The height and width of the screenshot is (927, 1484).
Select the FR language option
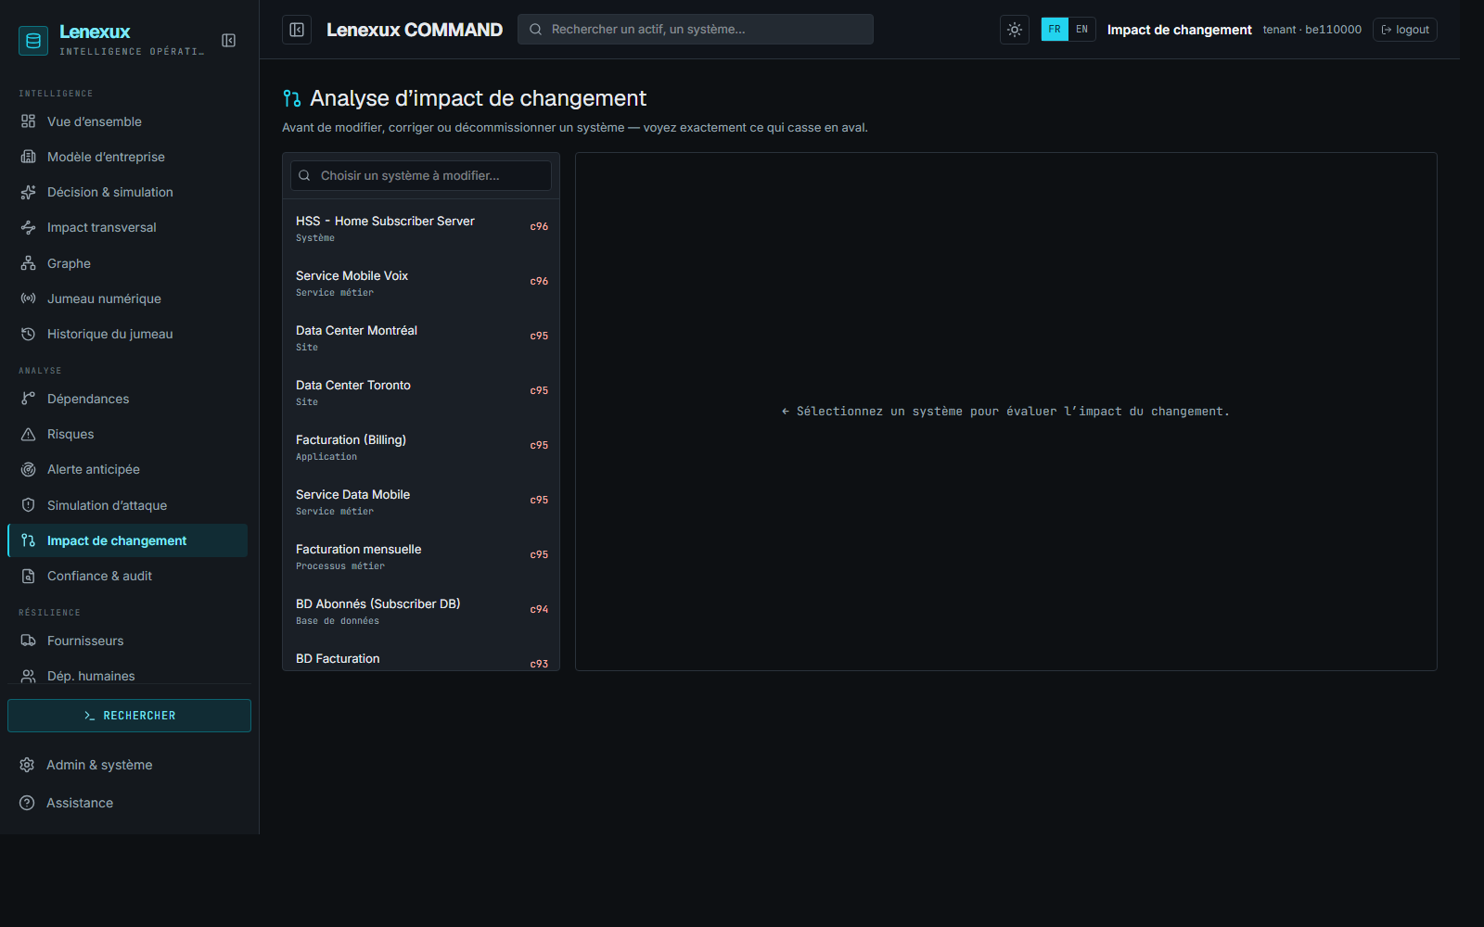pyautogui.click(x=1055, y=30)
